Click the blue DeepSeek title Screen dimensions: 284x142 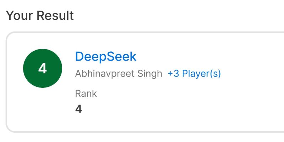click(105, 57)
